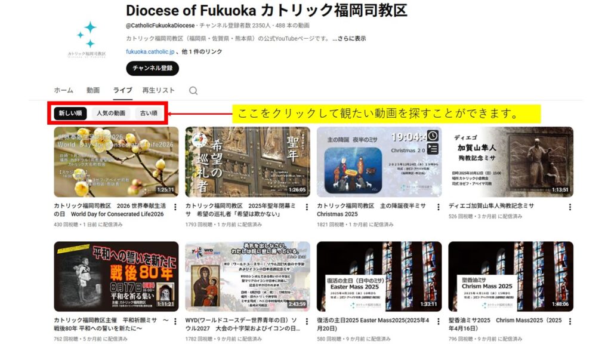Click the channel search magnifier icon
The height and width of the screenshot is (344, 611).
tap(193, 91)
